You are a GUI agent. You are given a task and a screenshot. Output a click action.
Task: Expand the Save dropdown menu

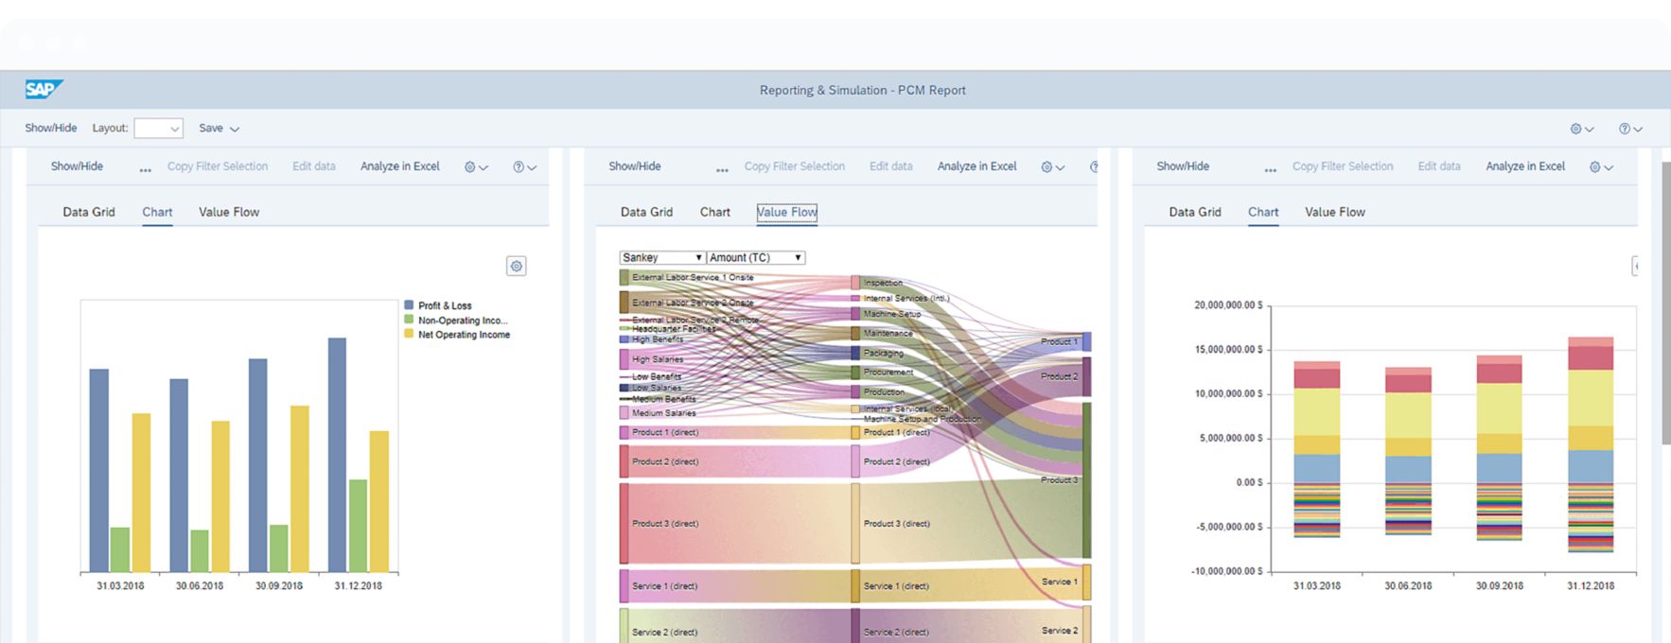pos(219,129)
